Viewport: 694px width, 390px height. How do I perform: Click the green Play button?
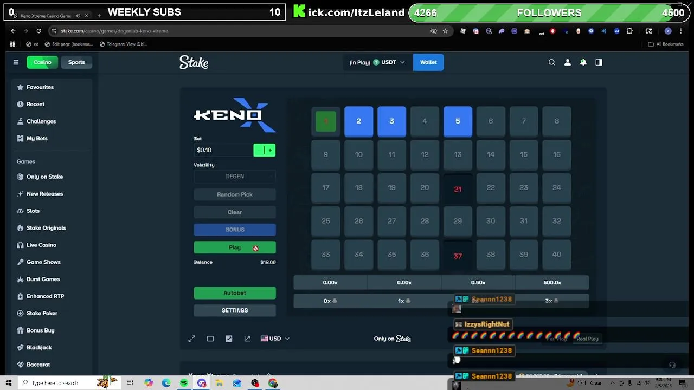[235, 248]
